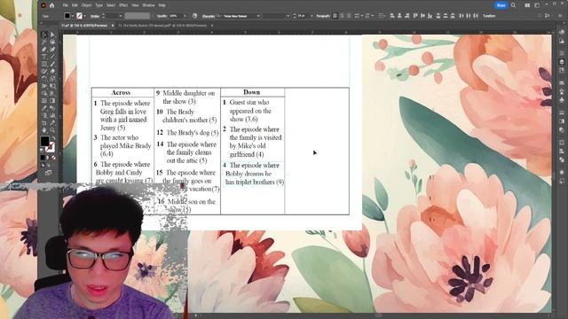Change the screen mode icon

(48, 173)
